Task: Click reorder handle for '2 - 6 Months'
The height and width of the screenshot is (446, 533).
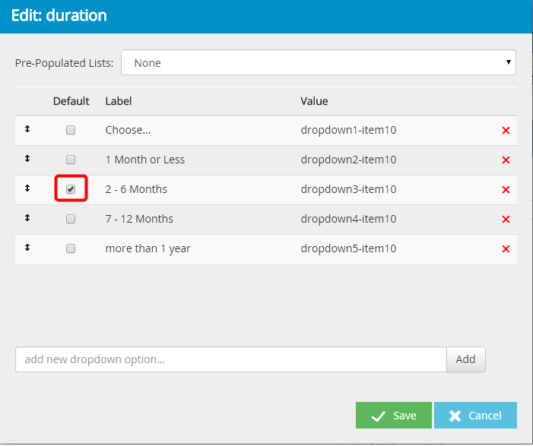Action: pyautogui.click(x=27, y=188)
